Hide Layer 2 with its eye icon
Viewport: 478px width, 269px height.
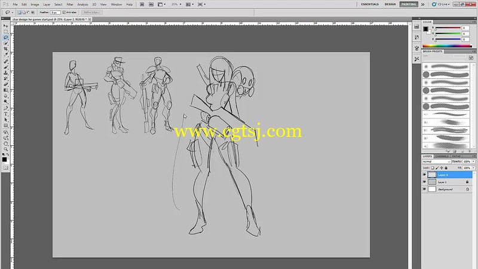(424, 175)
